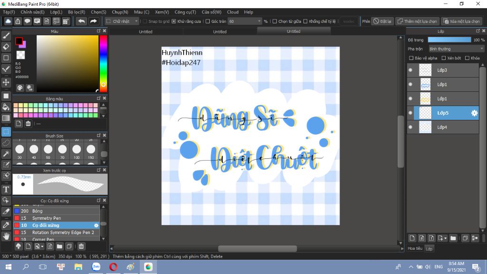Click Xóa một lựa chọn button
Image resolution: width=487 pixels, height=274 pixels.
tap(461, 21)
